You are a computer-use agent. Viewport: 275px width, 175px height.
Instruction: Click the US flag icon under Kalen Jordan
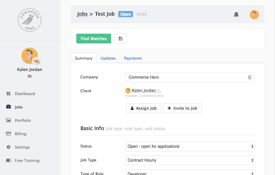[x=30, y=76]
